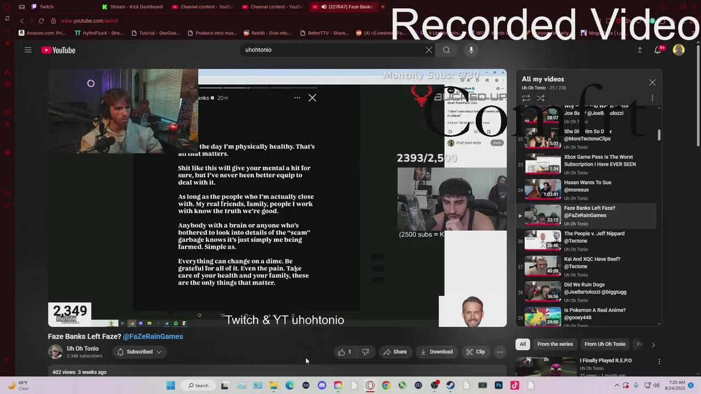This screenshot has width=701, height=394.
Task: Click the playlist panel scrollbar thumb
Action: tap(659, 135)
